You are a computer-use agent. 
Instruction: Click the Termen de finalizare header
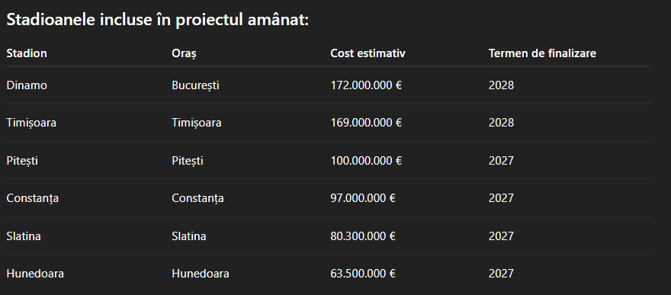pyautogui.click(x=542, y=53)
